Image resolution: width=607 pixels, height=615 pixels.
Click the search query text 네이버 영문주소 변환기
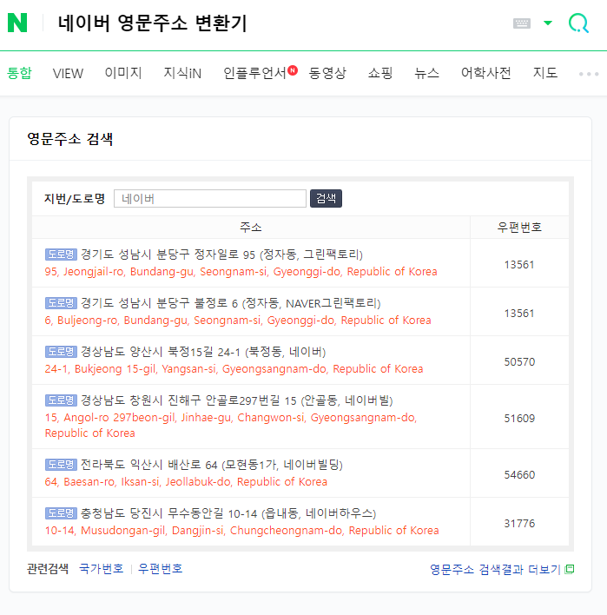pyautogui.click(x=153, y=23)
